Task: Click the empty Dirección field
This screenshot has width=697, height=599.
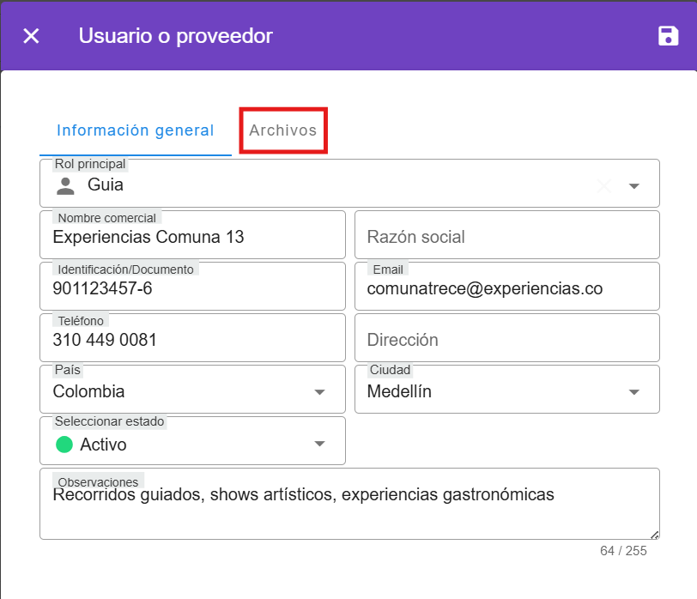Action: pyautogui.click(x=506, y=340)
